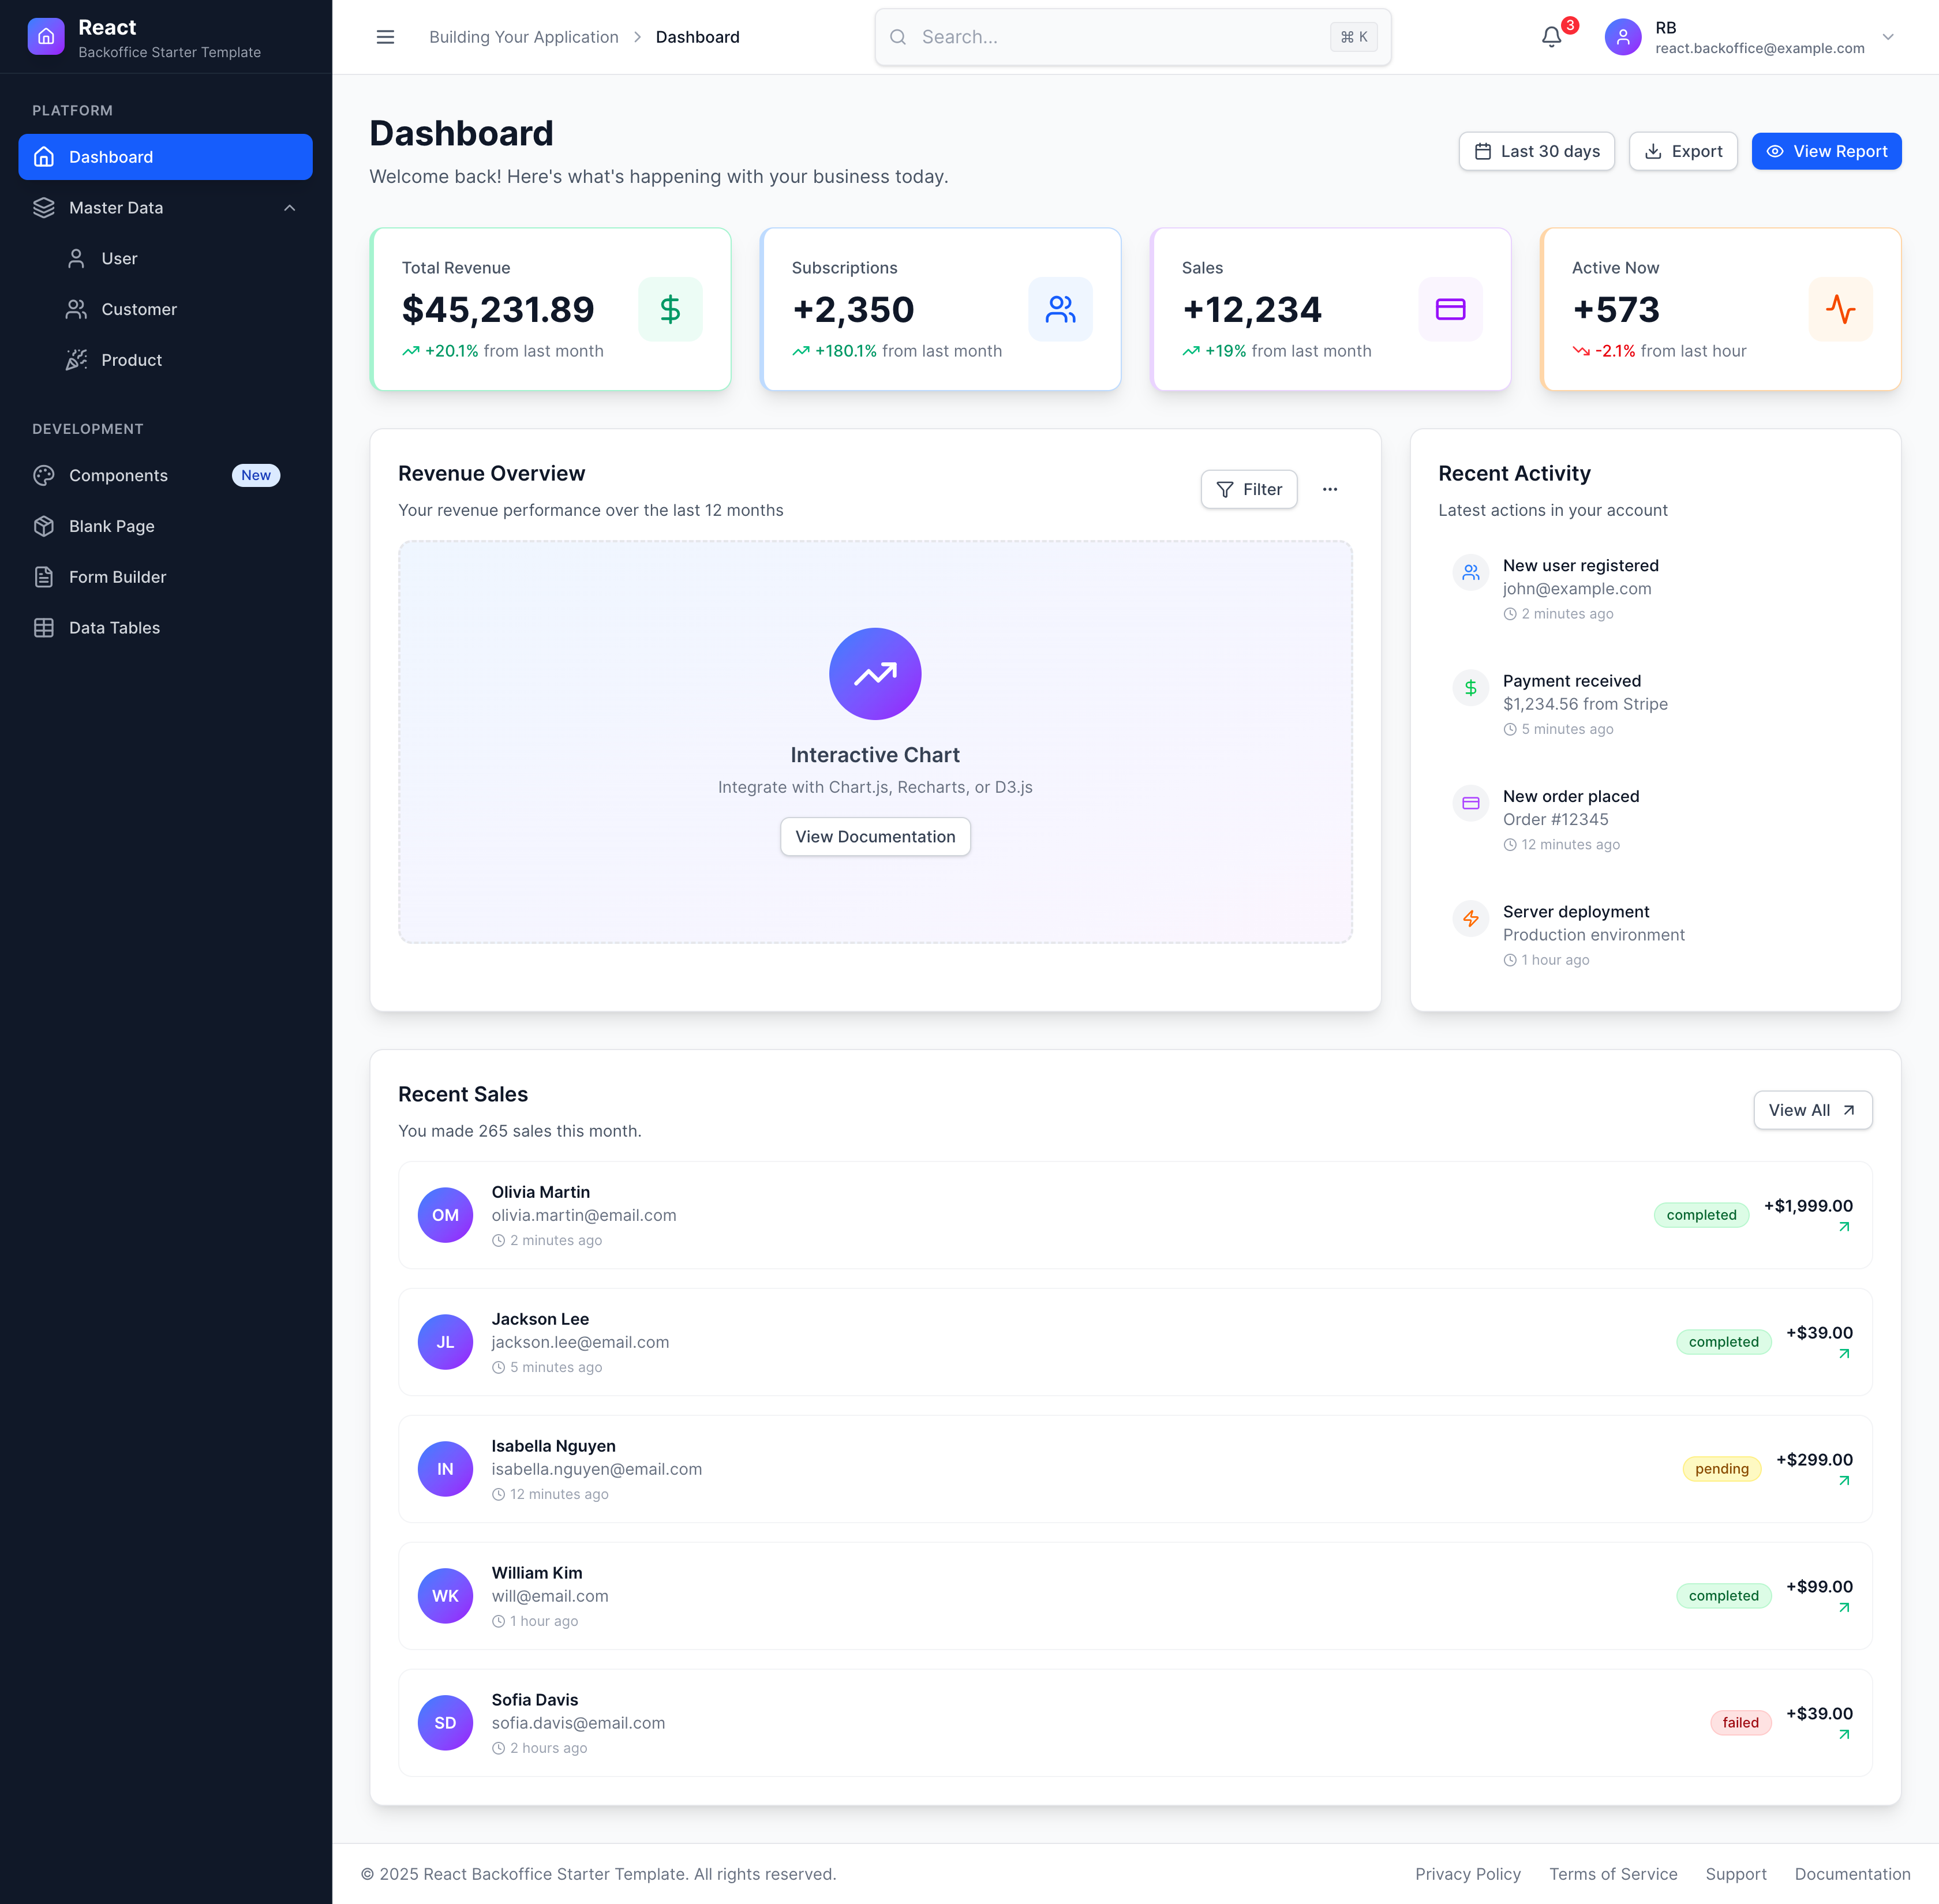Open arrow icon under Olivia Martin's +$1,999.00

[x=1844, y=1227]
